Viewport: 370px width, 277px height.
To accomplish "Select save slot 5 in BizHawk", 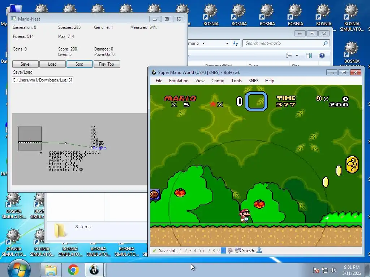I will [x=199, y=251].
